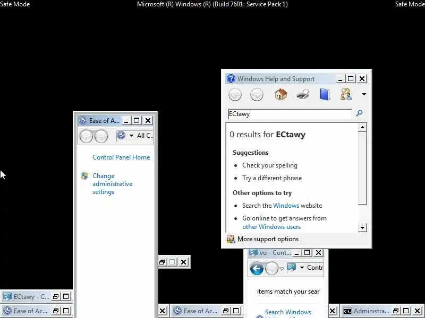Click the ECtawy search help box
This screenshot has width=425, height=318.
(x=290, y=114)
